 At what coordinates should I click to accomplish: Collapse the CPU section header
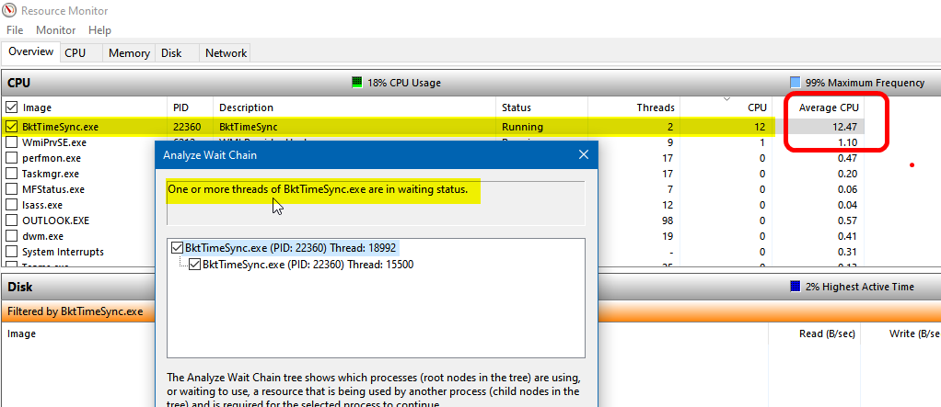tap(470, 83)
